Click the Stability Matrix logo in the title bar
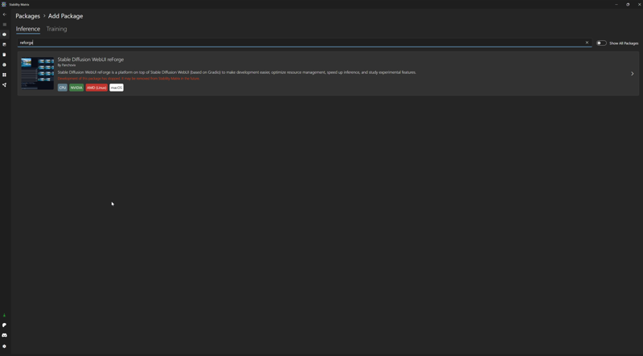Screen dimensions: 643x356 [x=4, y=4]
